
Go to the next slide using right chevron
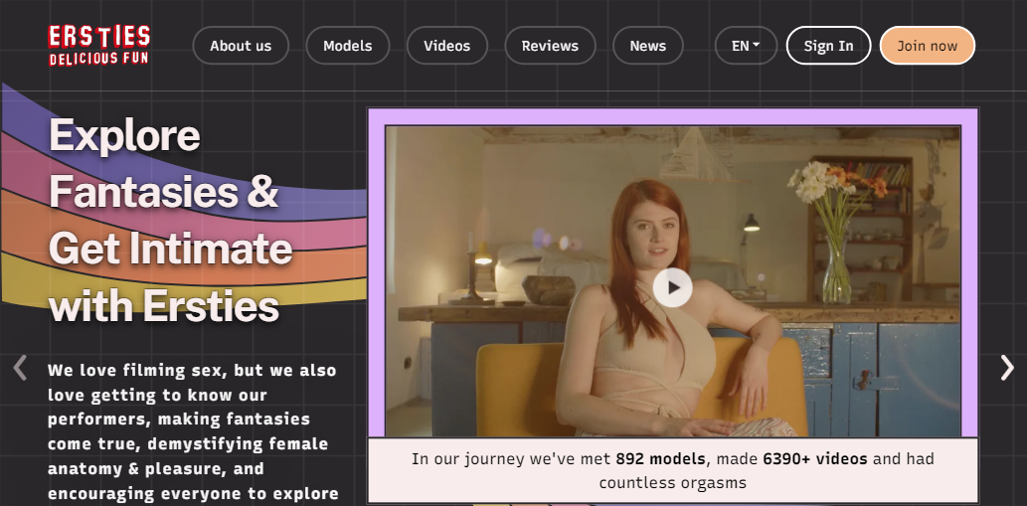[x=1006, y=368]
